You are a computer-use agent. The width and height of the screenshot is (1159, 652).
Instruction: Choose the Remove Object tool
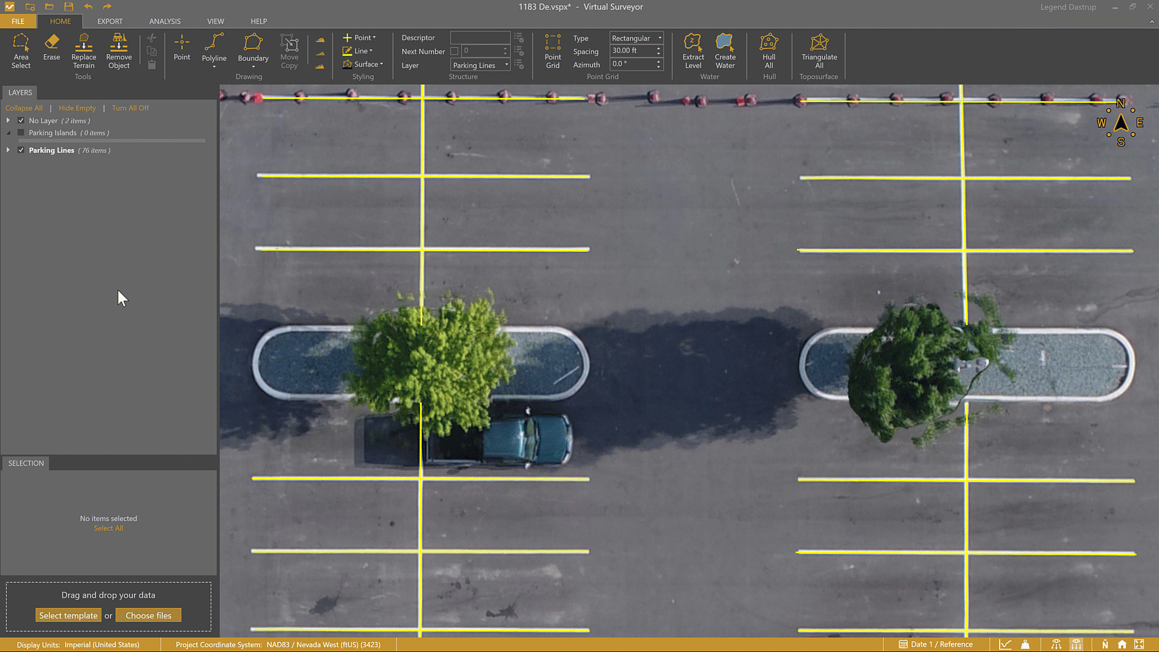tap(119, 51)
